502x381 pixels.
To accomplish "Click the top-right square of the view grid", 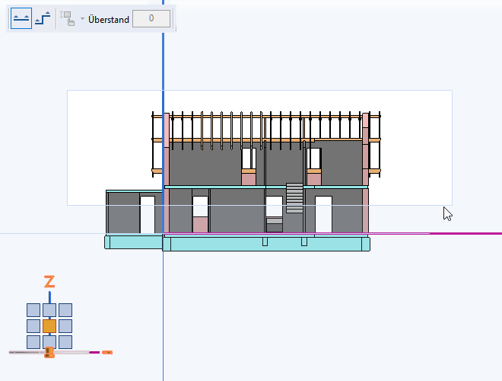I will 65,310.
